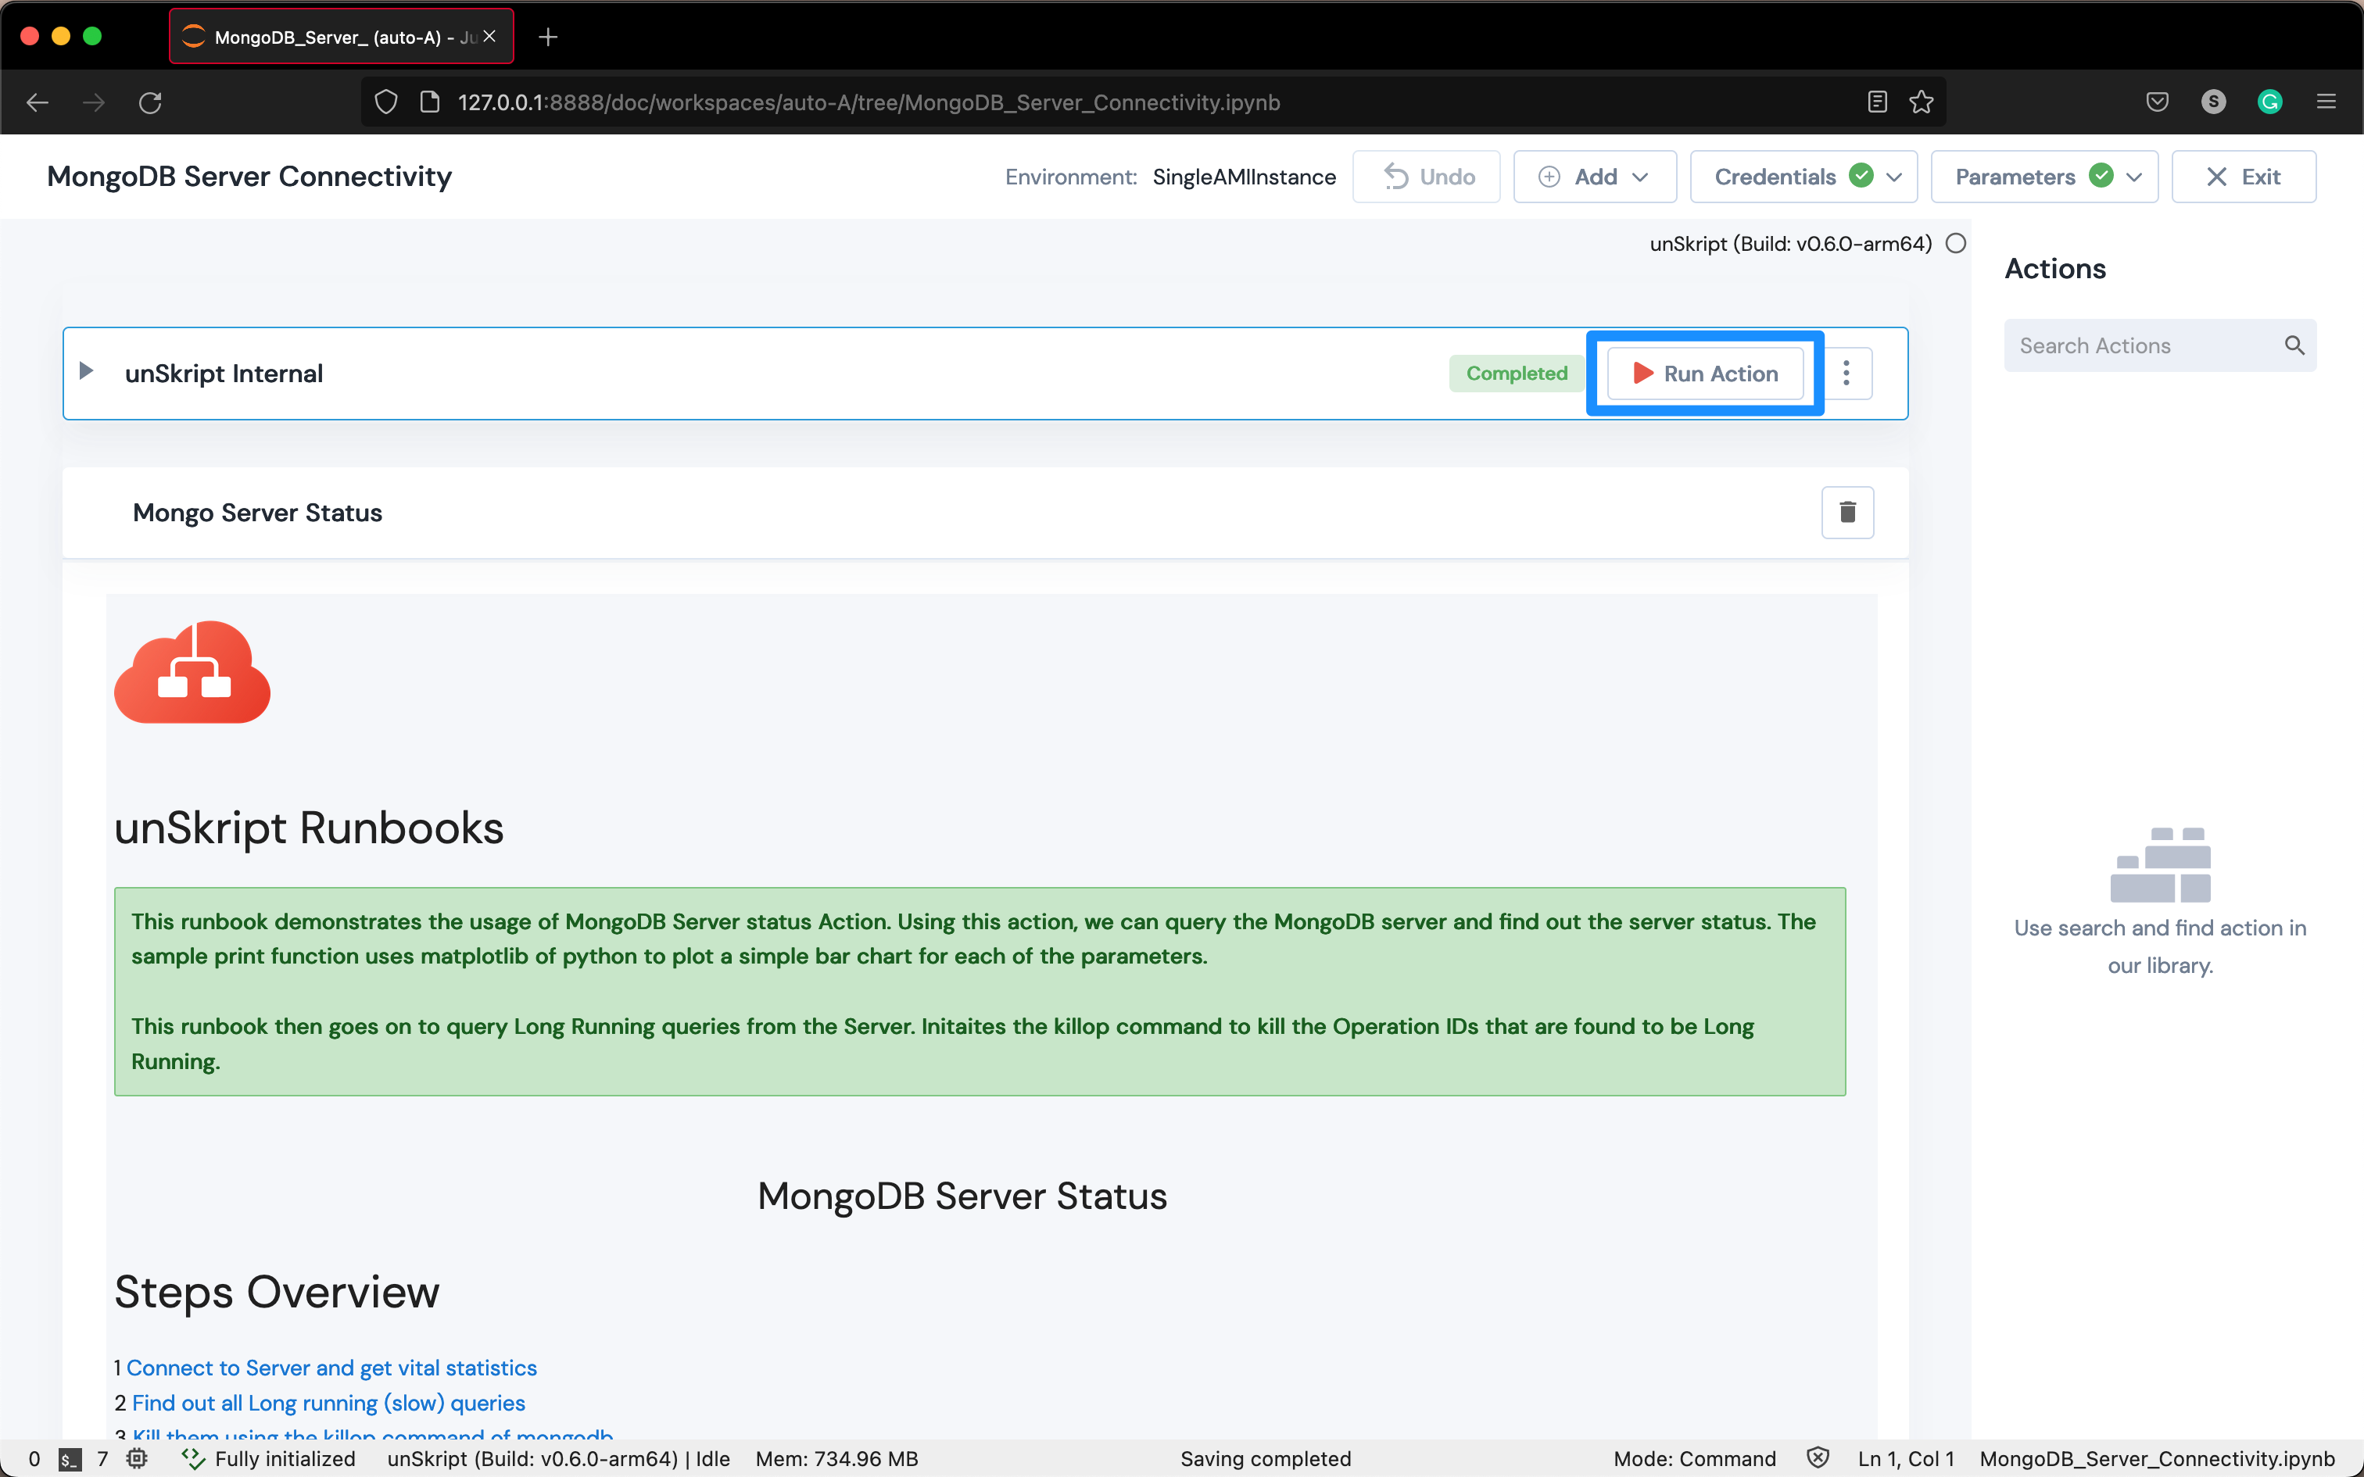The height and width of the screenshot is (1477, 2364).
Task: Click the Mode: Command status entry
Action: [x=1694, y=1458]
